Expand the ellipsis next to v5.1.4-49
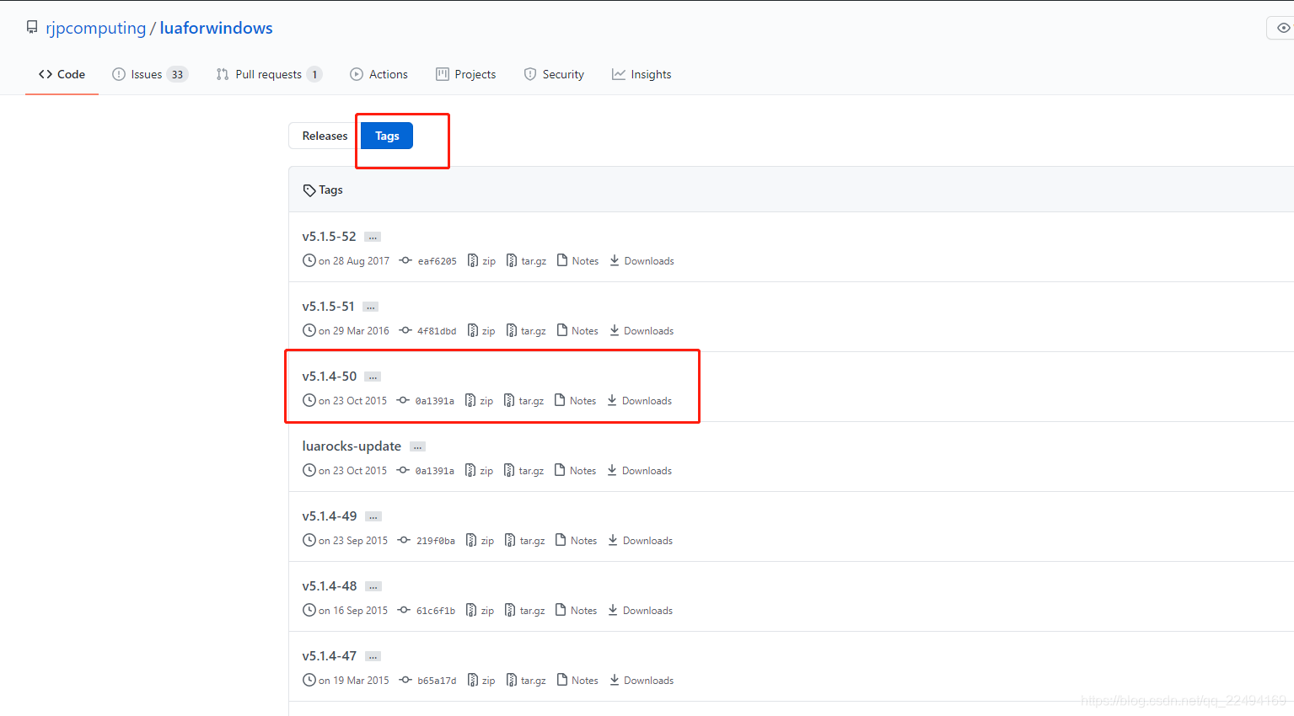Image resolution: width=1294 pixels, height=716 pixels. click(x=373, y=517)
